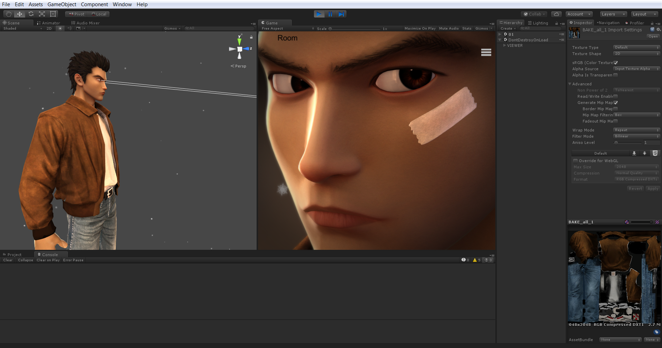The height and width of the screenshot is (348, 662).
Task: Click the Pause button
Action: click(330, 14)
